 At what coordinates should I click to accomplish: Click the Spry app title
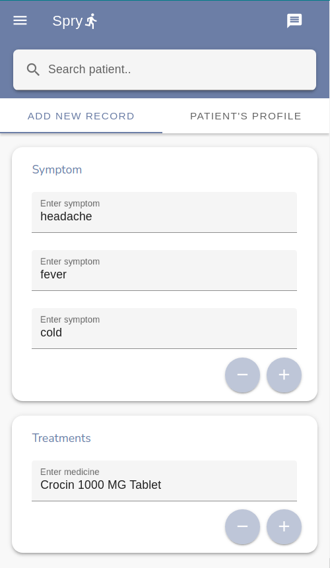pos(67,21)
